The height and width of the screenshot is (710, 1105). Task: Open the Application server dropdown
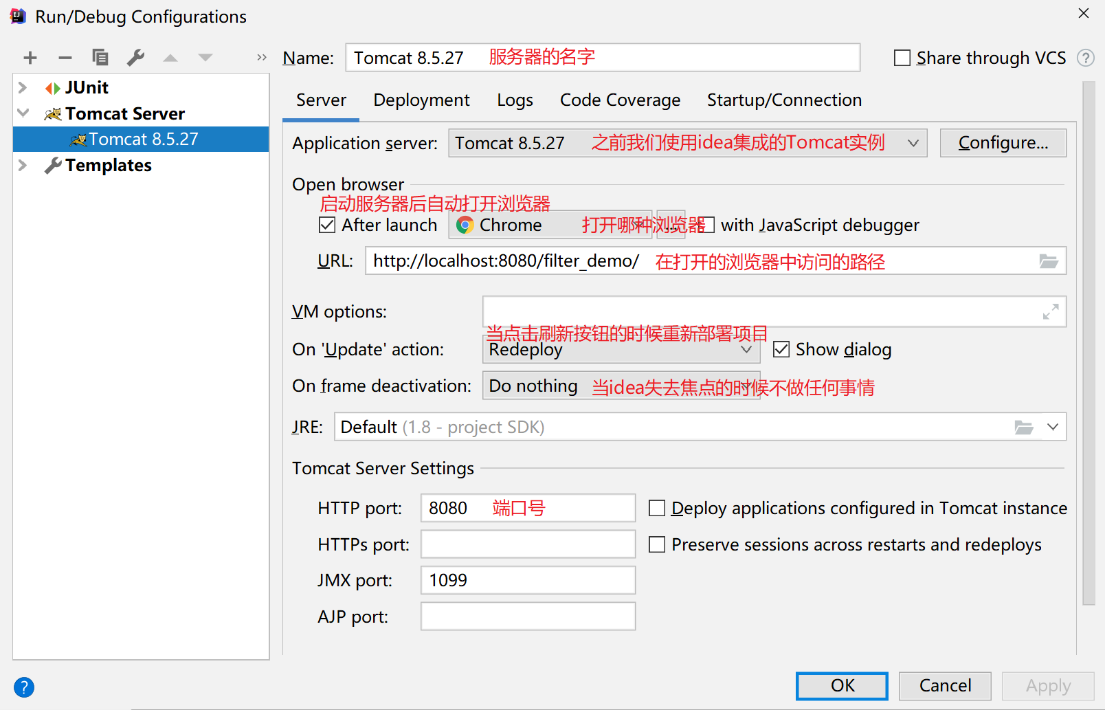pyautogui.click(x=688, y=143)
